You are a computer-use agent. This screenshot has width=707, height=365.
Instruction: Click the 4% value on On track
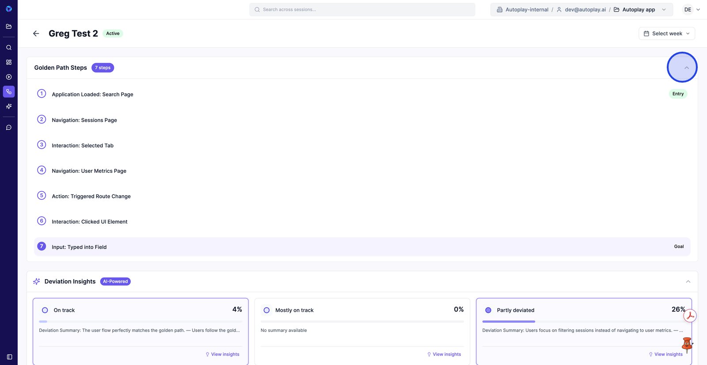pos(237,310)
